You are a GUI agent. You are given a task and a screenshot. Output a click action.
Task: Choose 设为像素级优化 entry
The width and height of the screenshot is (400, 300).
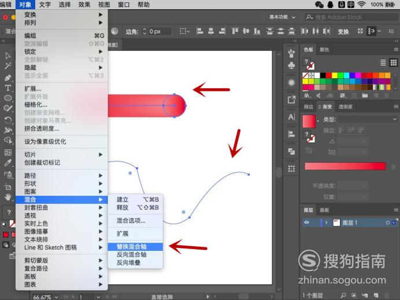[62, 141]
